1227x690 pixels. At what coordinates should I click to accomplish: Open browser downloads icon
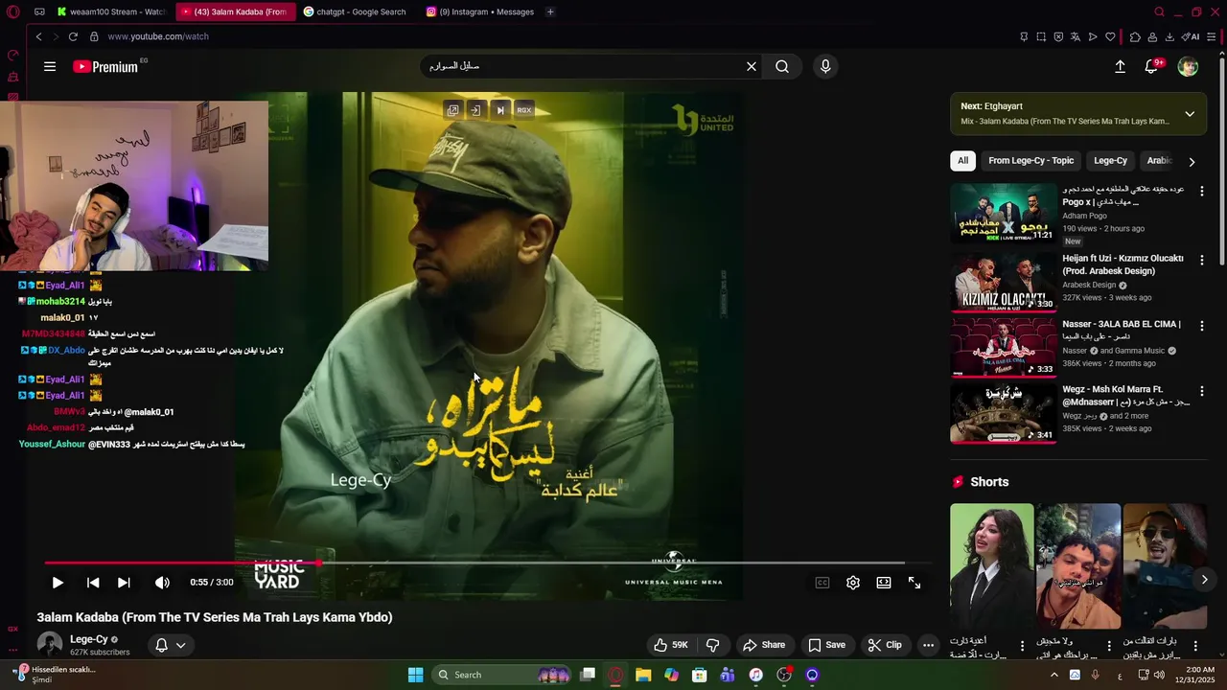coord(1169,36)
